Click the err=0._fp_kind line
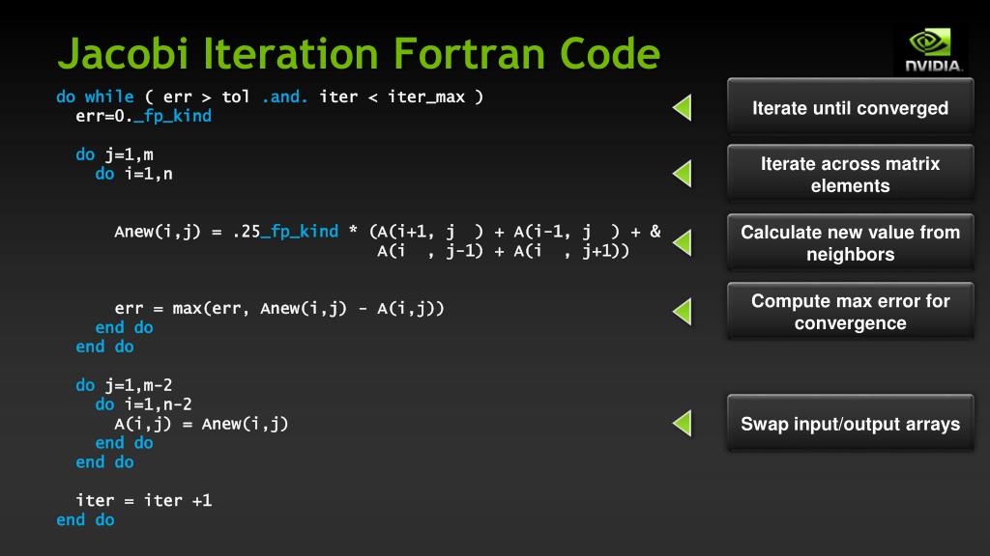 pos(143,116)
